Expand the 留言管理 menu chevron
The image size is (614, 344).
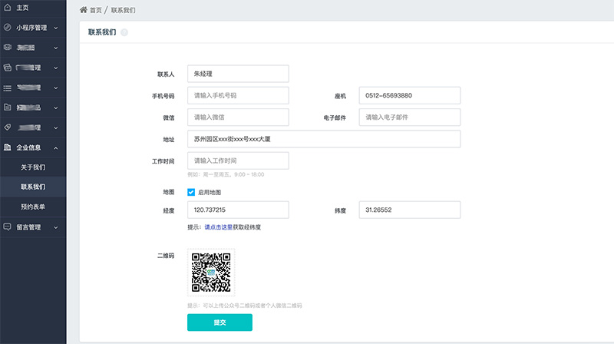pyautogui.click(x=56, y=227)
